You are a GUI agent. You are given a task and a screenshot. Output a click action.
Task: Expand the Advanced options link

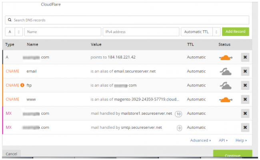click(x=201, y=140)
